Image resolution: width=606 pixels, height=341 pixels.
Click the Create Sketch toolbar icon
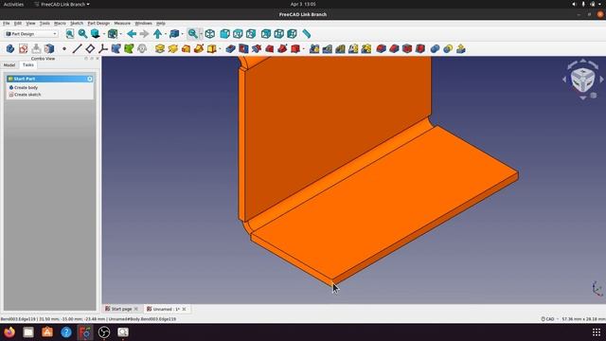pyautogui.click(x=23, y=48)
